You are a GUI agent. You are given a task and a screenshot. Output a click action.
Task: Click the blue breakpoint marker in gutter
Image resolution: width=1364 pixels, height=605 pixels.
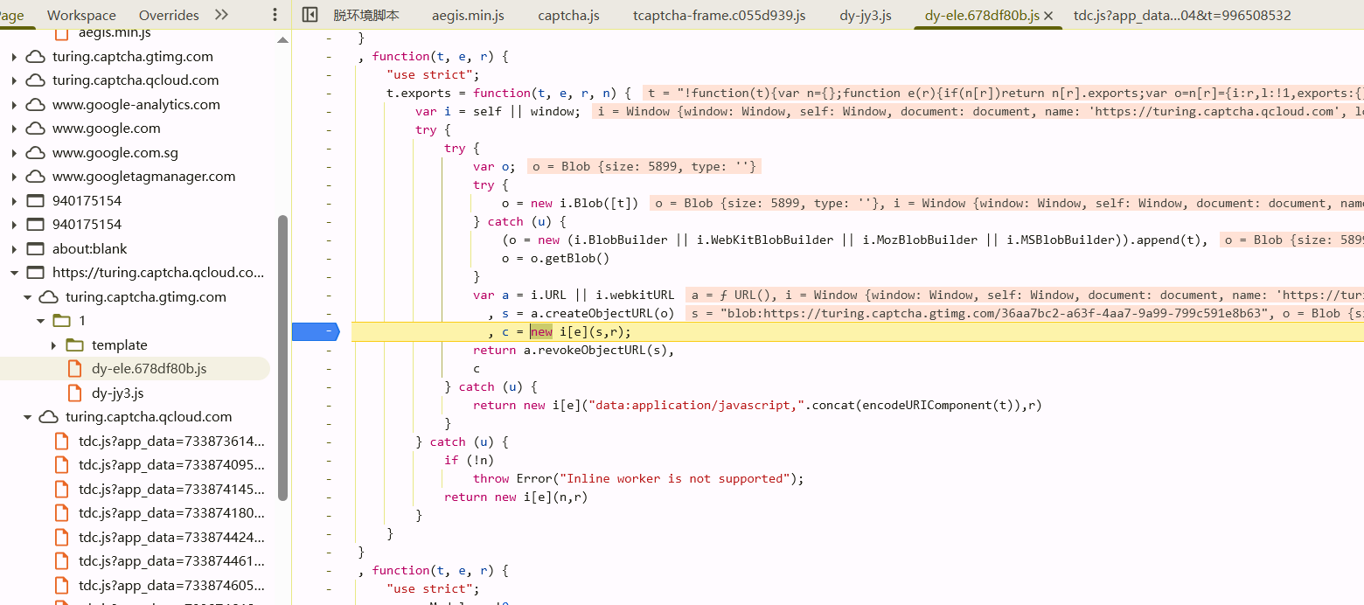tap(315, 331)
